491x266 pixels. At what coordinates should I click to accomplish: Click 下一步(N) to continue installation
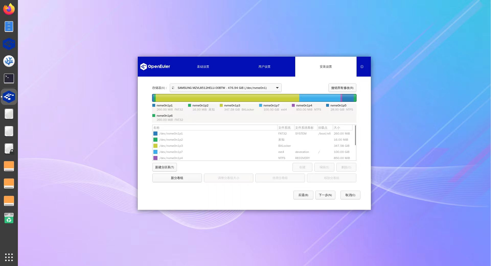(x=325, y=195)
